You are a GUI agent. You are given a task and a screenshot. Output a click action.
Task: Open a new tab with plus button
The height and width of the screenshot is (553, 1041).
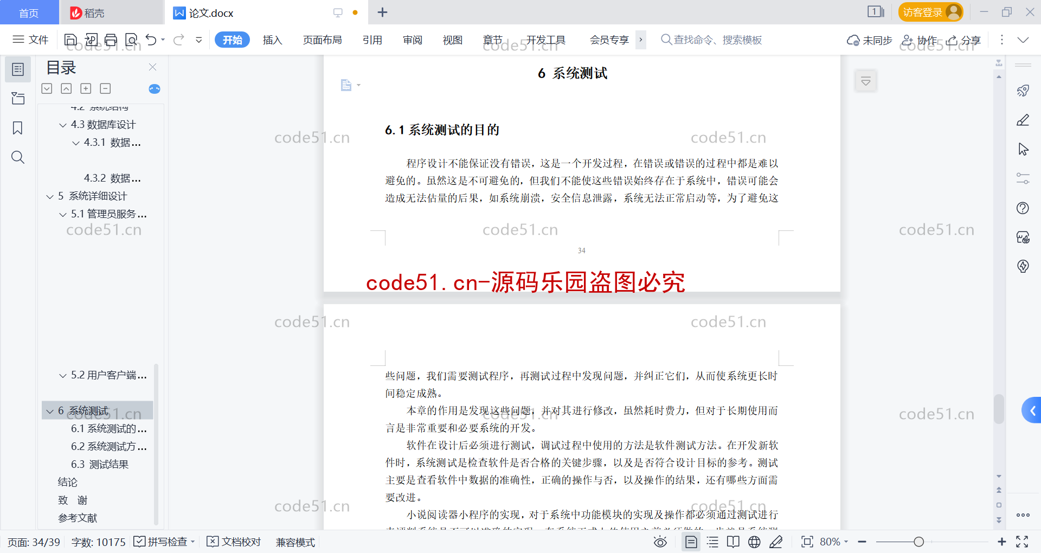382,12
